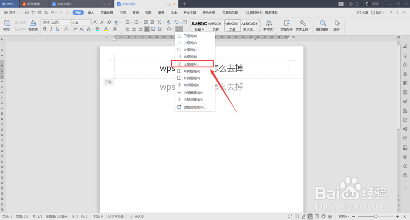The width and height of the screenshot is (410, 220).
Task: Expand the bulleted list dropdown arrow
Action: [x=131, y=22]
